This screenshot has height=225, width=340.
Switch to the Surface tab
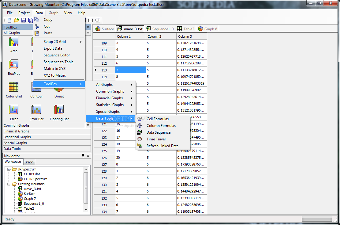[105, 29]
